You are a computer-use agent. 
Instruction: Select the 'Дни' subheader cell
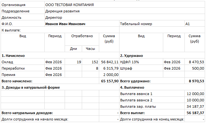(73, 49)
